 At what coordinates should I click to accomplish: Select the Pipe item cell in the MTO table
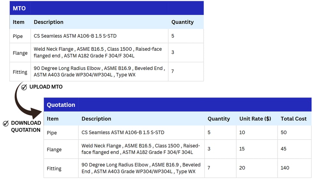click(20, 36)
